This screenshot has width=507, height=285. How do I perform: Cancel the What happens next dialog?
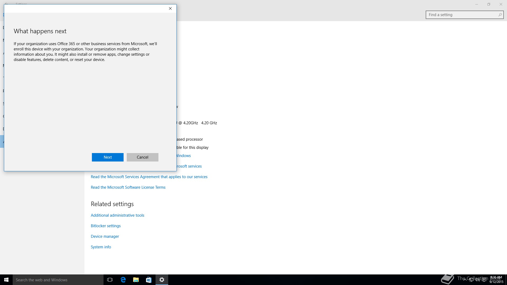click(143, 157)
